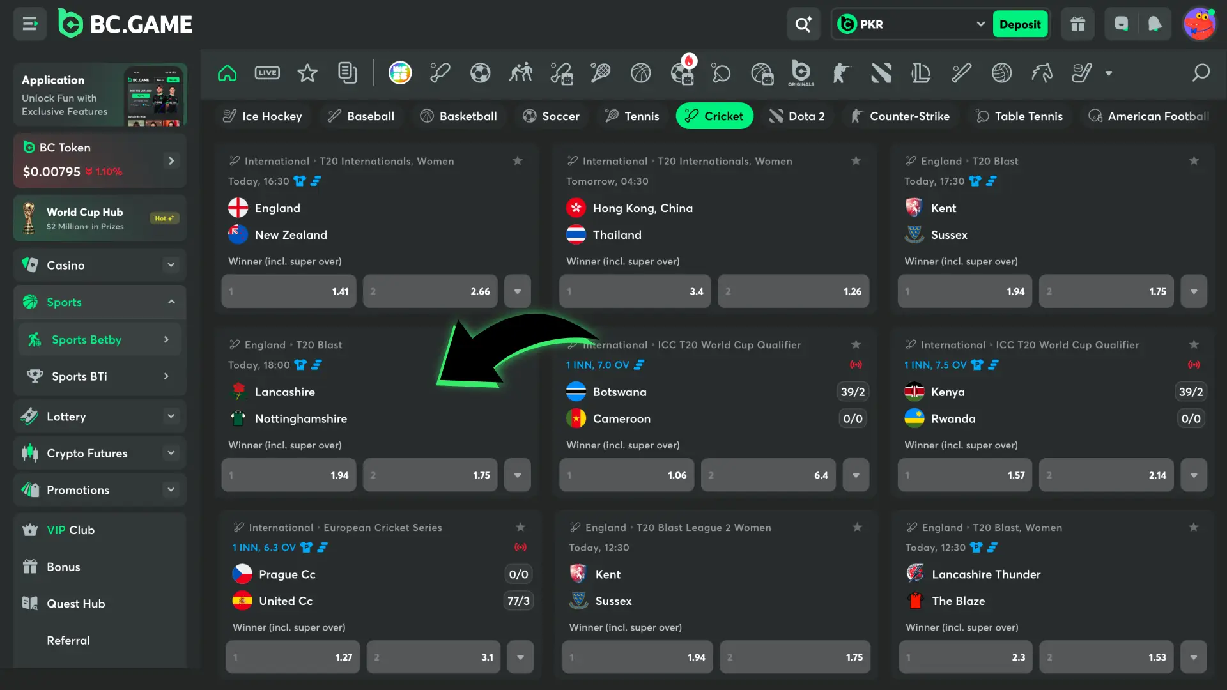Open the user avatar profile
1227x690 pixels.
[1199, 24]
